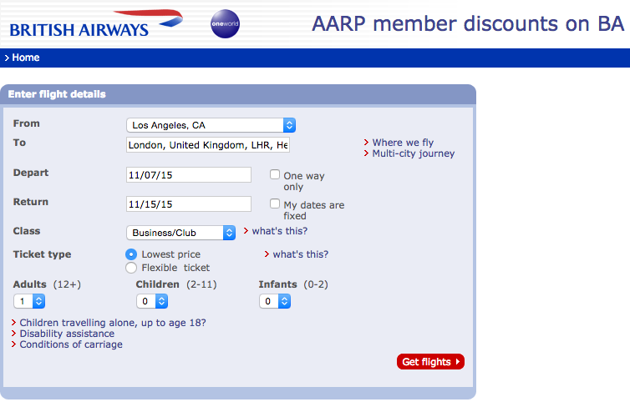Image resolution: width=630 pixels, height=402 pixels.
Task: Click the British Airways logo
Action: (x=95, y=23)
